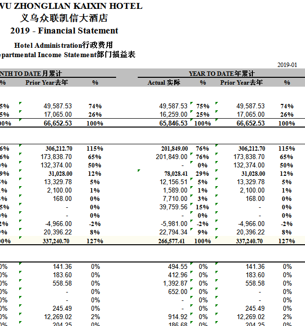The image size is (305, 326).
Task: Click the 22,794.34 actual cell
Action: click(x=173, y=232)
